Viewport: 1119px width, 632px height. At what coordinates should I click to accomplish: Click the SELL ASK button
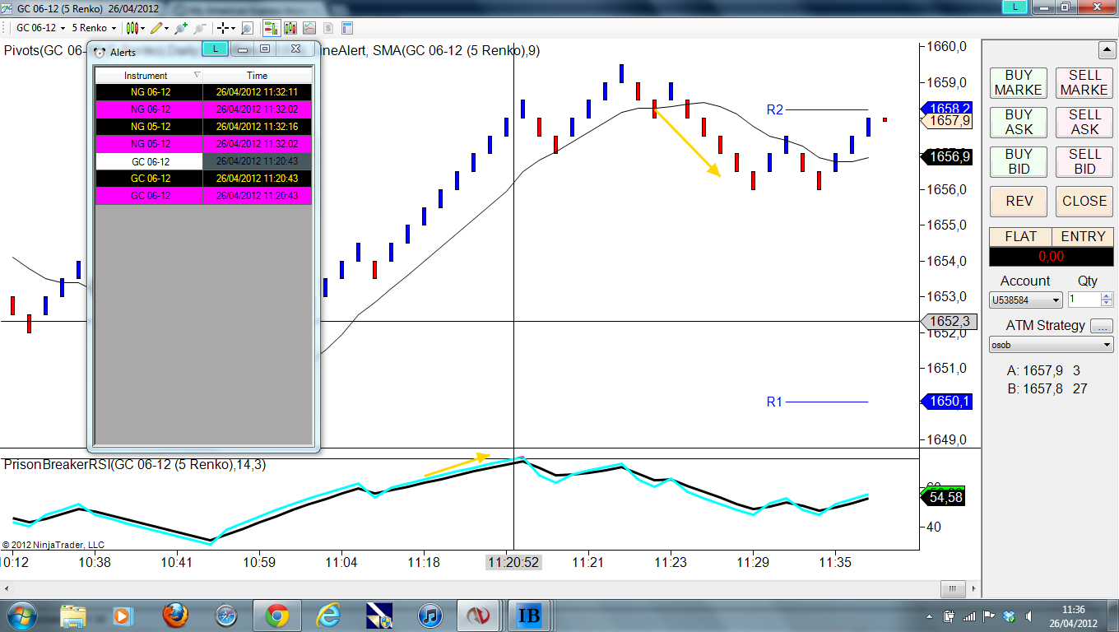coord(1084,122)
